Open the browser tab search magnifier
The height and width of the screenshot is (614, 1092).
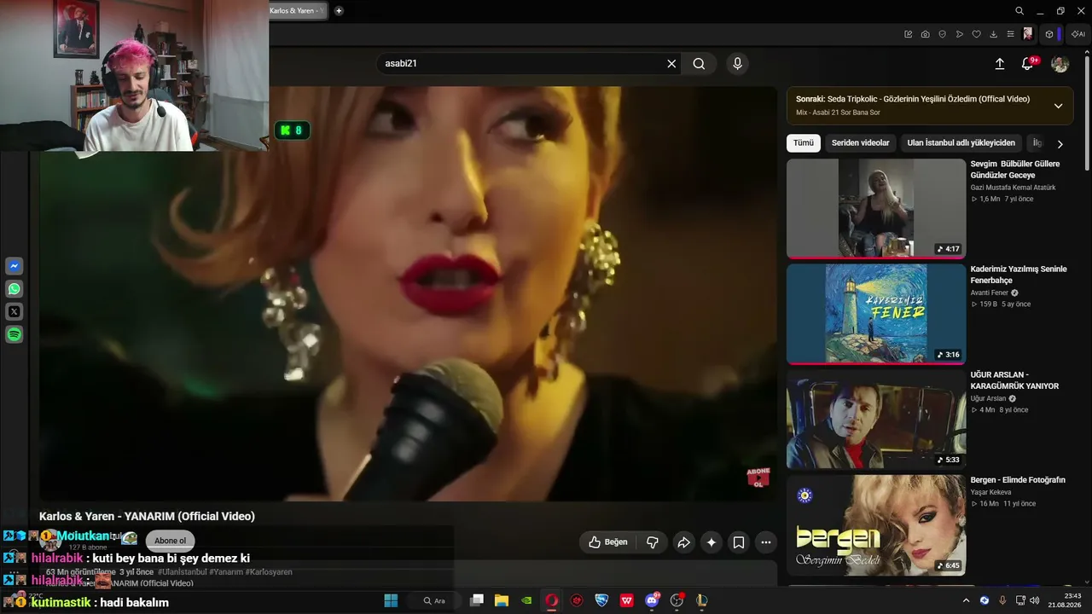[1019, 11]
